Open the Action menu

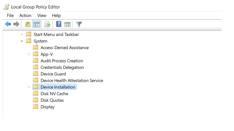pyautogui.click(x=26, y=15)
